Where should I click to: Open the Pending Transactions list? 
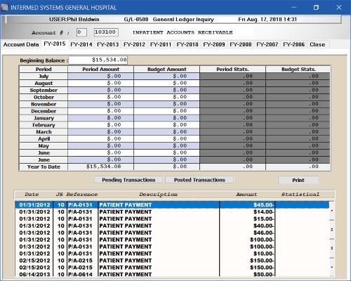click(128, 180)
